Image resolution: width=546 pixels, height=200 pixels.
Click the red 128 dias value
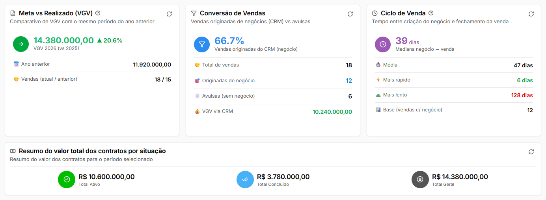click(522, 95)
